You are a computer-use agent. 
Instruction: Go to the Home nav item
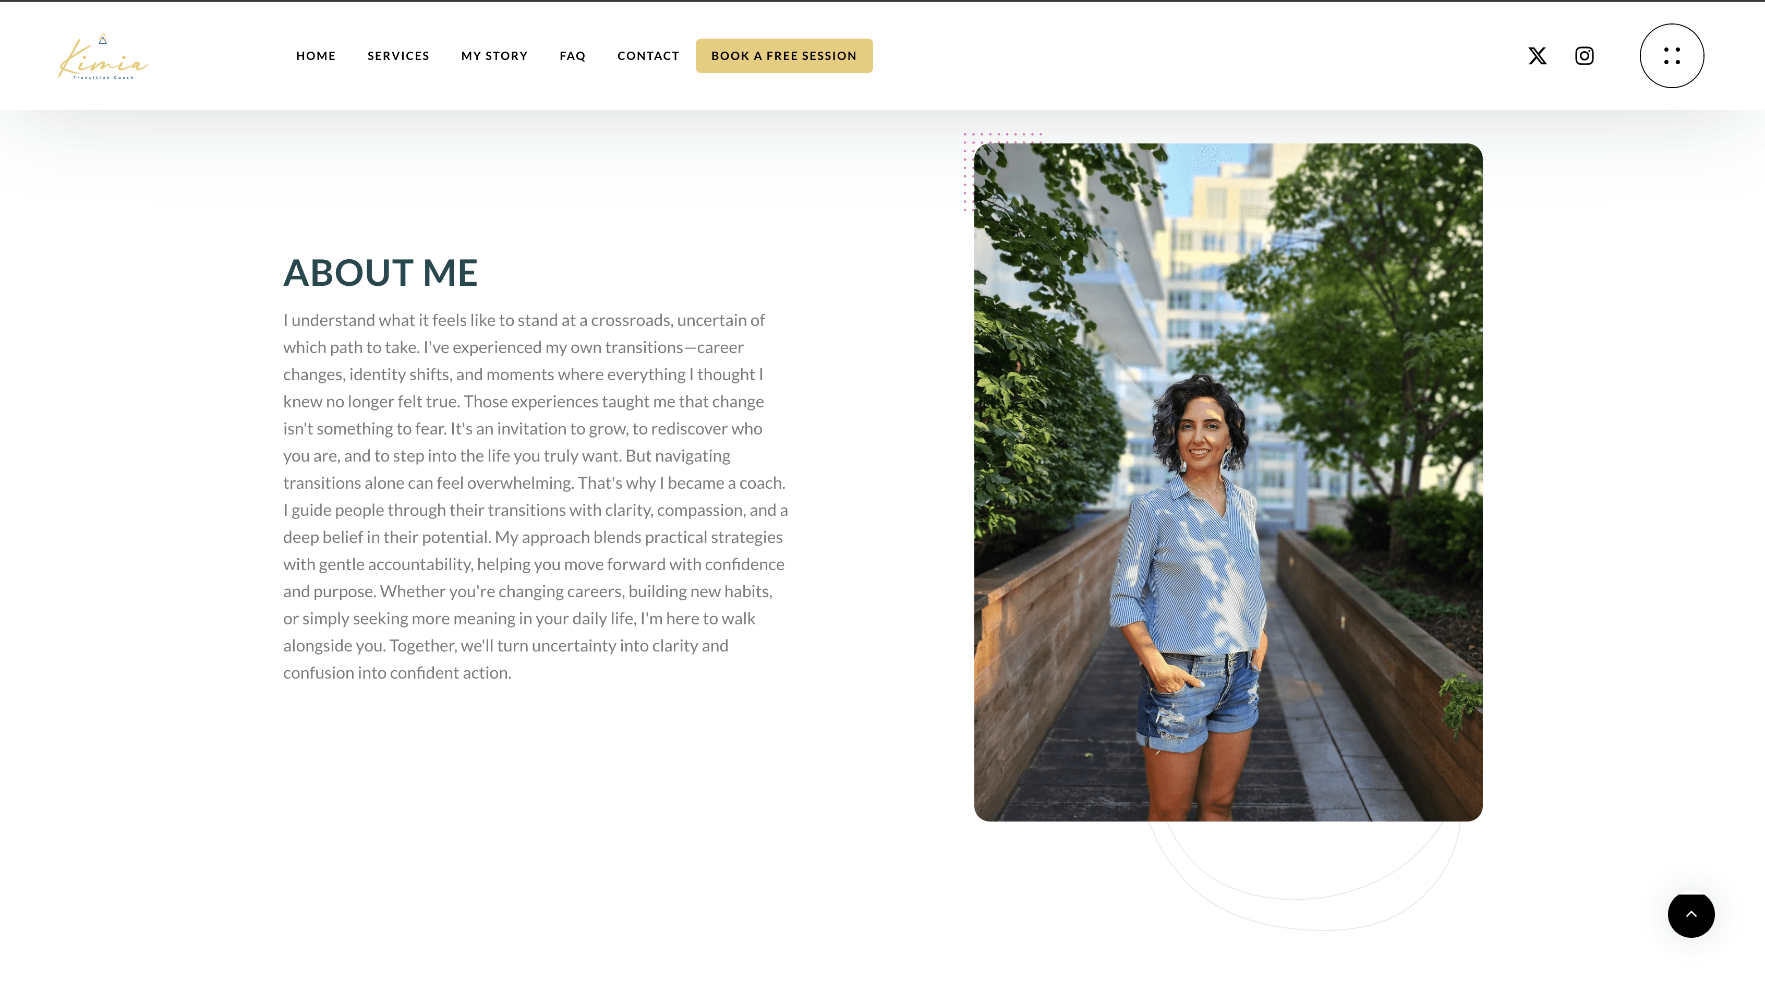315,55
